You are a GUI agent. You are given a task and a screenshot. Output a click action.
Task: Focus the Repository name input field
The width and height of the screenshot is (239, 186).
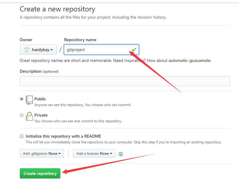101,50
